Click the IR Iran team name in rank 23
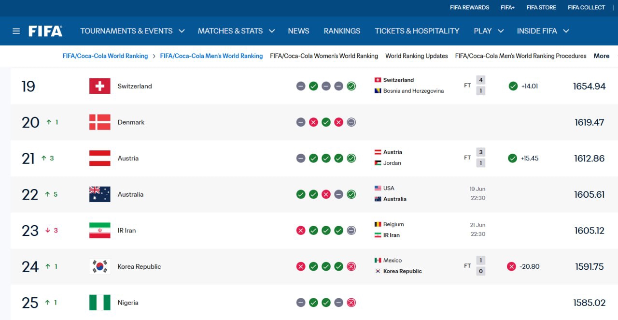Viewport: 618px width, 320px height. pyautogui.click(x=126, y=231)
